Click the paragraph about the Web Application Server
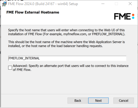The image size is (138, 108). (66, 44)
